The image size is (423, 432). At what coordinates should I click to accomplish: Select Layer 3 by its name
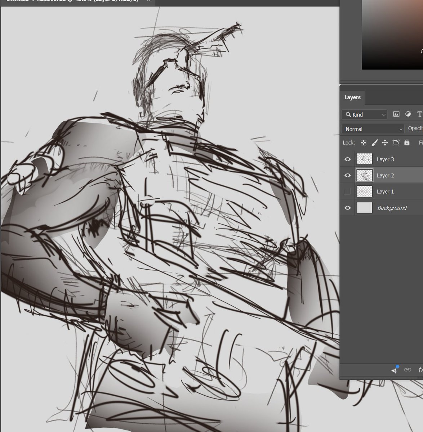385,159
